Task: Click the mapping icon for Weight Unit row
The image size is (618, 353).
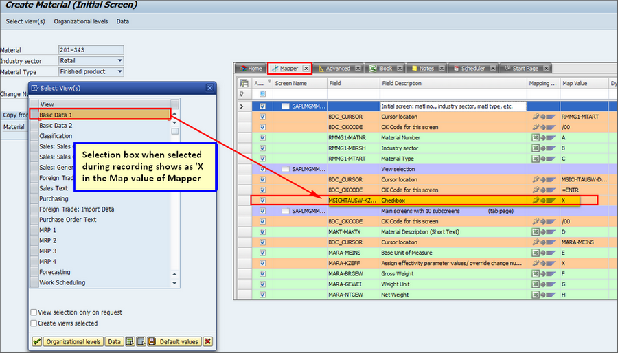Action: pos(544,284)
